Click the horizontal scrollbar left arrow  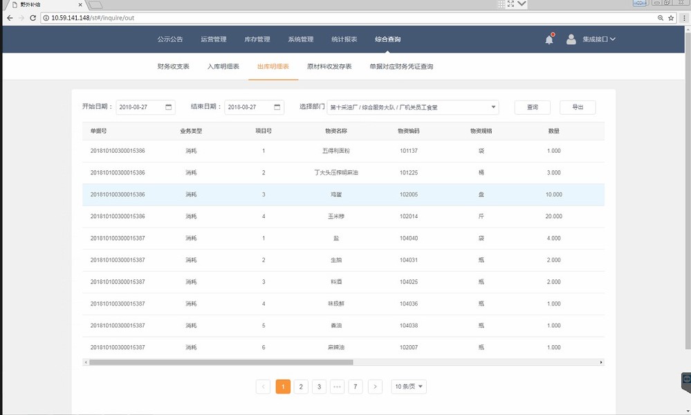[86, 362]
